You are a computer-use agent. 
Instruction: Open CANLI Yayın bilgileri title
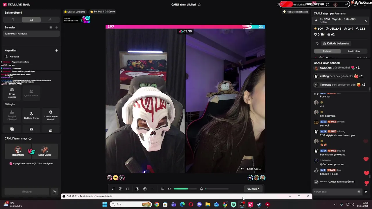[183, 5]
